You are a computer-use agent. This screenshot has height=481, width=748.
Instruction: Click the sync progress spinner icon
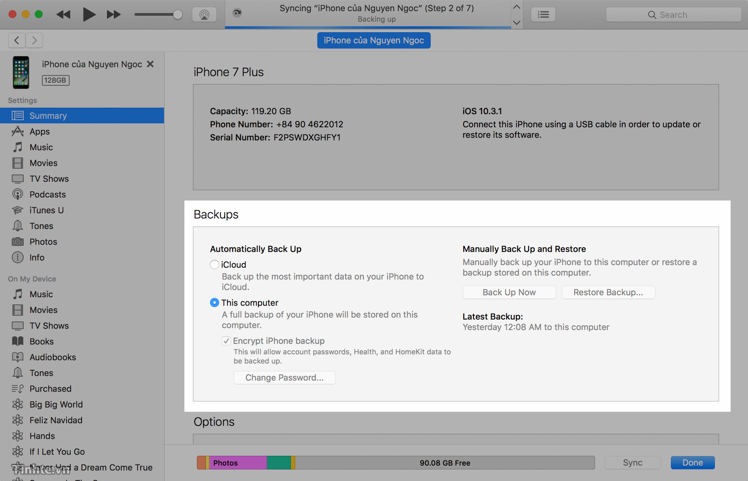(x=237, y=13)
